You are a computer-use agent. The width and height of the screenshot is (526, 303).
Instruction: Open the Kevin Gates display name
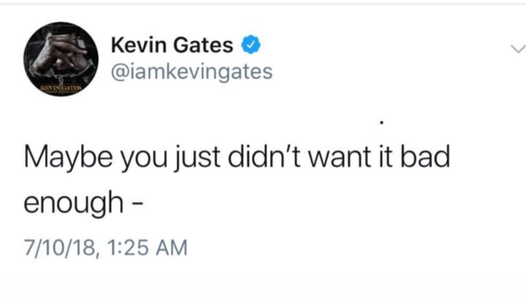click(172, 46)
